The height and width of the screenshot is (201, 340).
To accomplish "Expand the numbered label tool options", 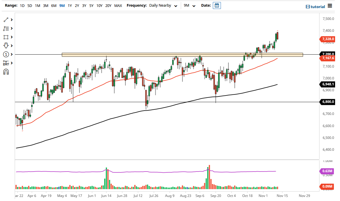I will [x=12, y=54].
